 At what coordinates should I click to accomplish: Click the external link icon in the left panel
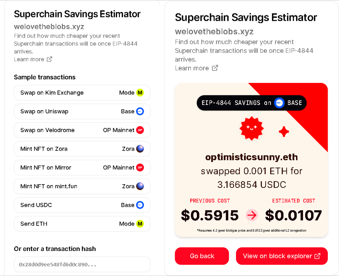[x=49, y=59]
